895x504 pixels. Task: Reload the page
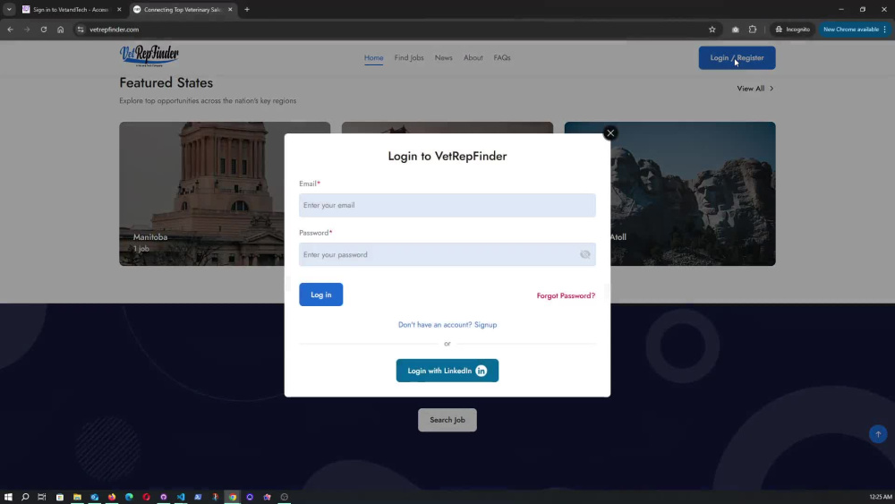point(43,30)
